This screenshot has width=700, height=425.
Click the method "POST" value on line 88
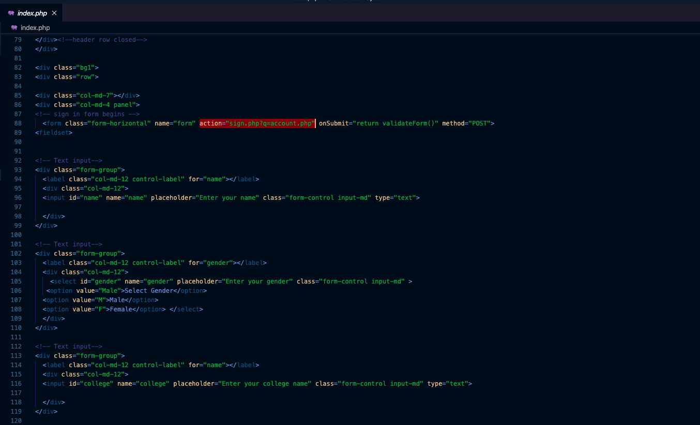pos(479,123)
